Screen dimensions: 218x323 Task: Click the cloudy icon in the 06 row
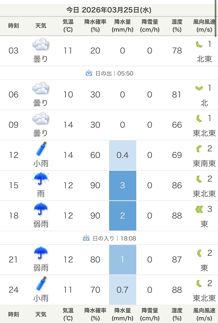coord(41,89)
